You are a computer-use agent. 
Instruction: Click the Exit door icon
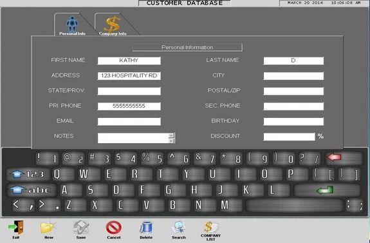pyautogui.click(x=16, y=229)
